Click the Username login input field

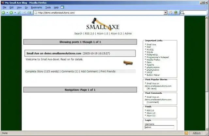[x=159, y=127]
